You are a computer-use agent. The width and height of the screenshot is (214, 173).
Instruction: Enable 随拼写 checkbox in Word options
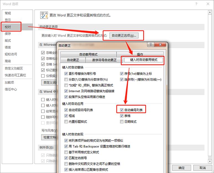(x=43, y=117)
